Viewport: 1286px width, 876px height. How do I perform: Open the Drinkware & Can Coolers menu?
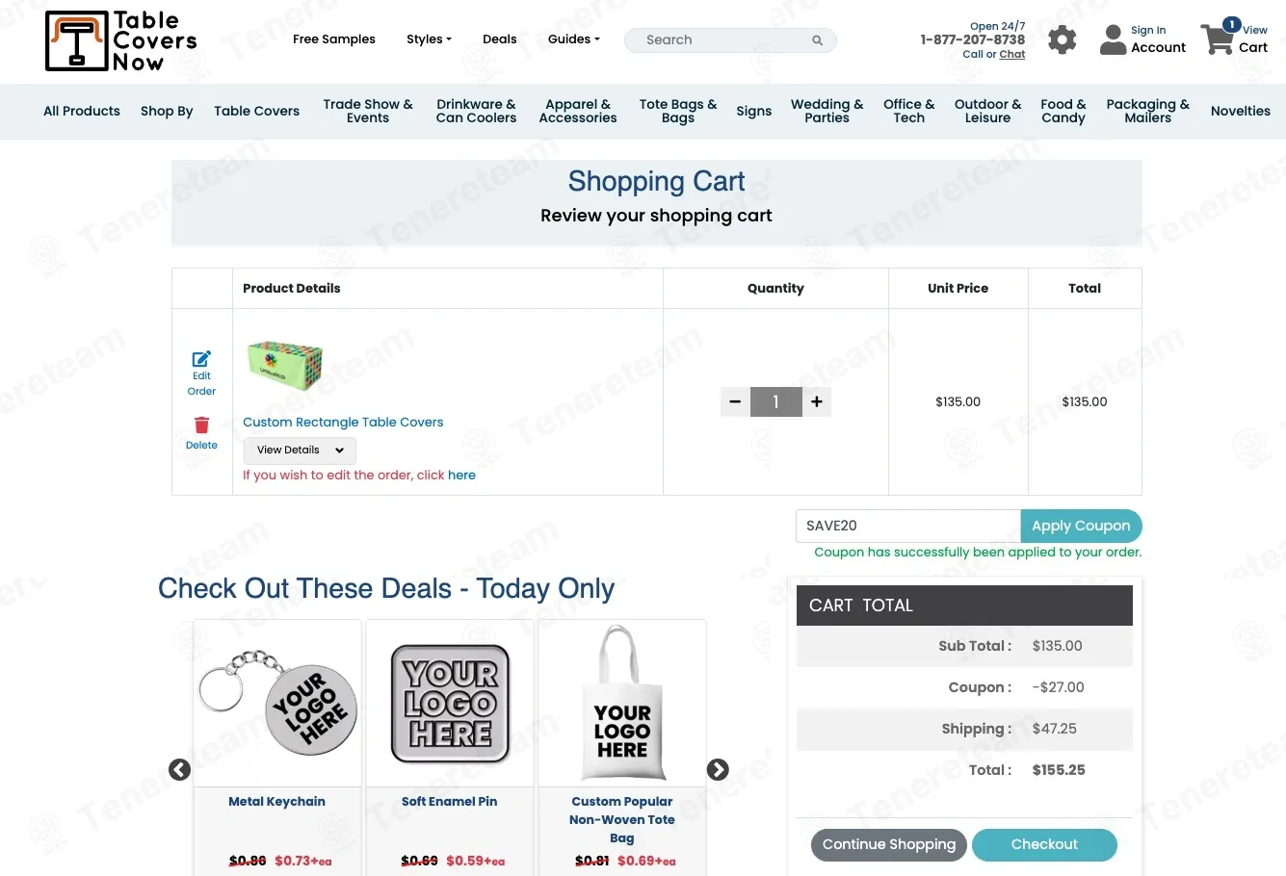(x=476, y=112)
